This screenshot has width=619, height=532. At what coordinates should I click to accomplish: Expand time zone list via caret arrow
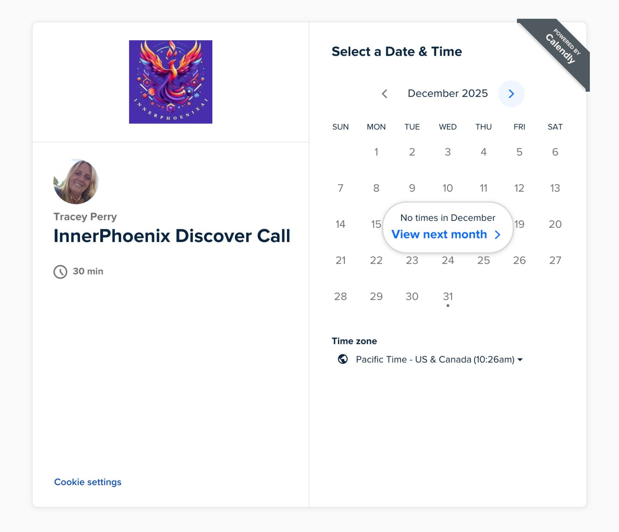tap(520, 360)
